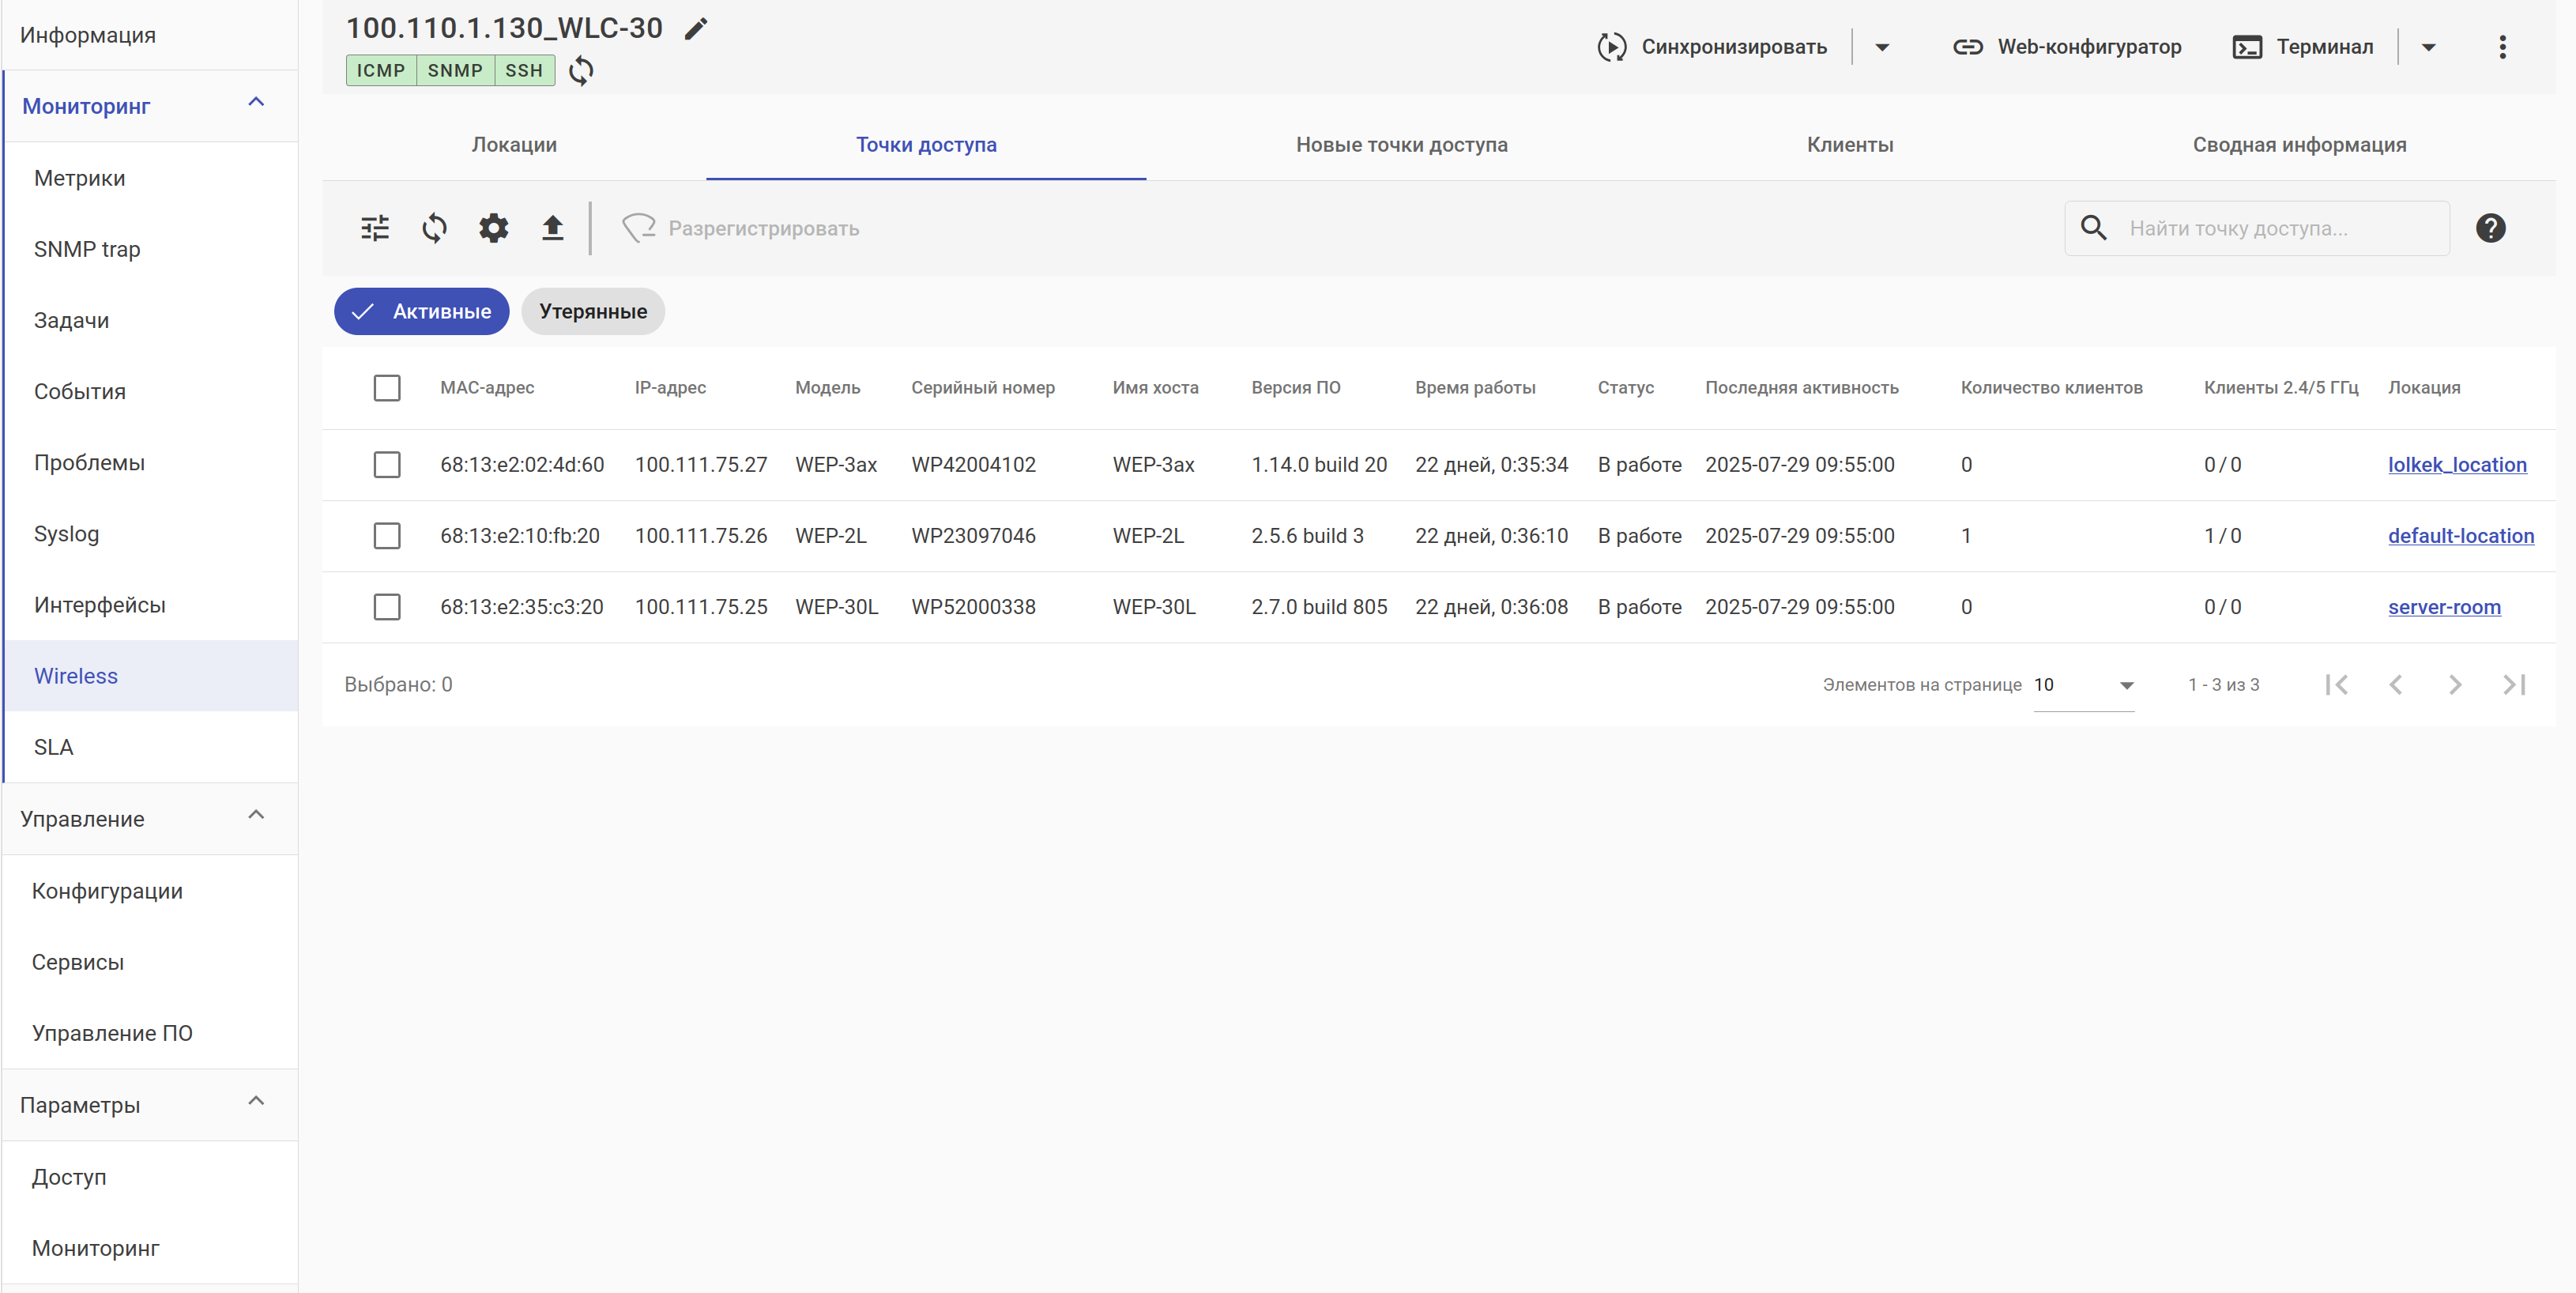Screen dimensions: 2576x1293
Task: Tick the select-all checkbox in the table header
Action: [387, 388]
